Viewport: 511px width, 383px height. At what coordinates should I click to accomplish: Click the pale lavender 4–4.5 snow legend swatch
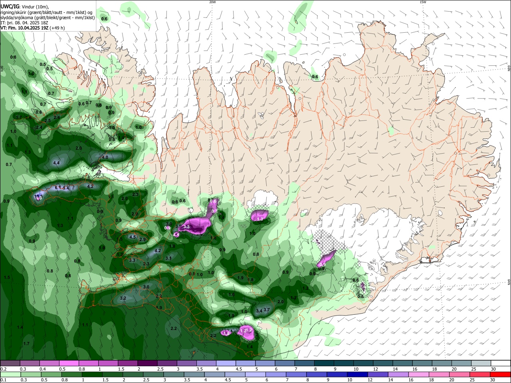(x=225, y=363)
